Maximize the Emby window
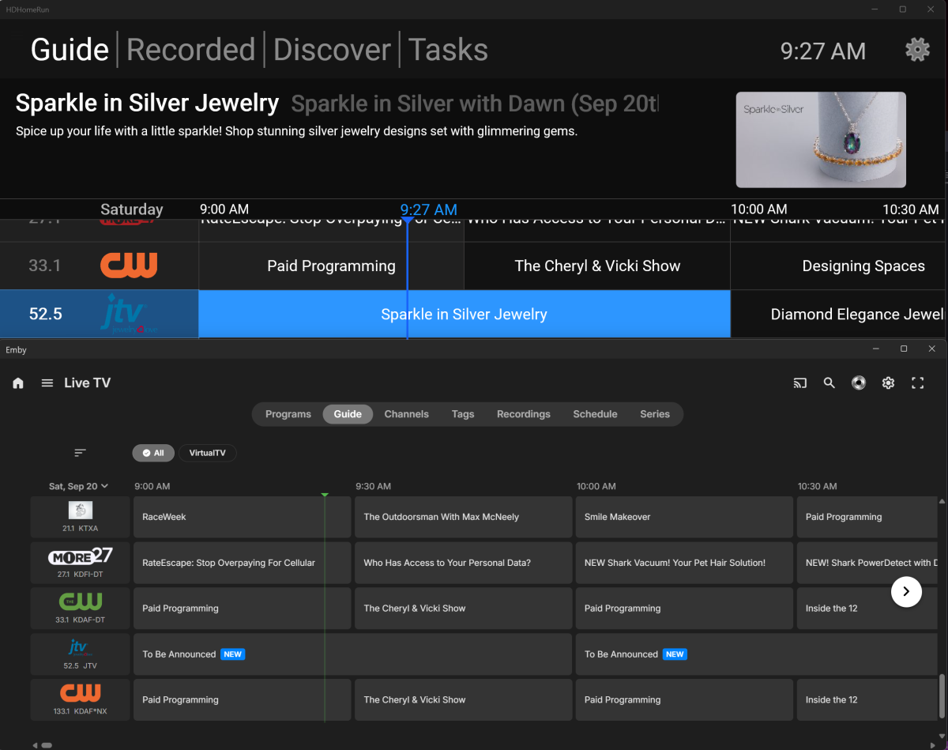Screen dimensions: 948x750 coord(904,349)
